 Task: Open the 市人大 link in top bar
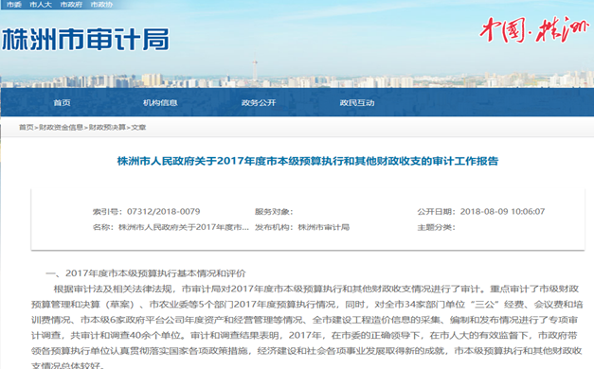coord(41,5)
